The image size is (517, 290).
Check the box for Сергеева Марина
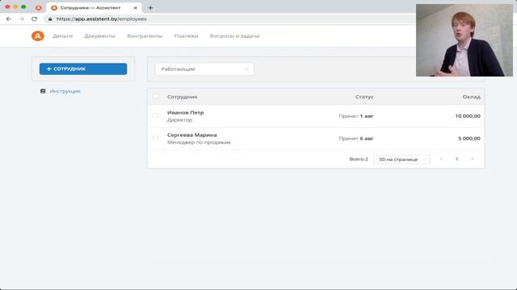click(156, 138)
